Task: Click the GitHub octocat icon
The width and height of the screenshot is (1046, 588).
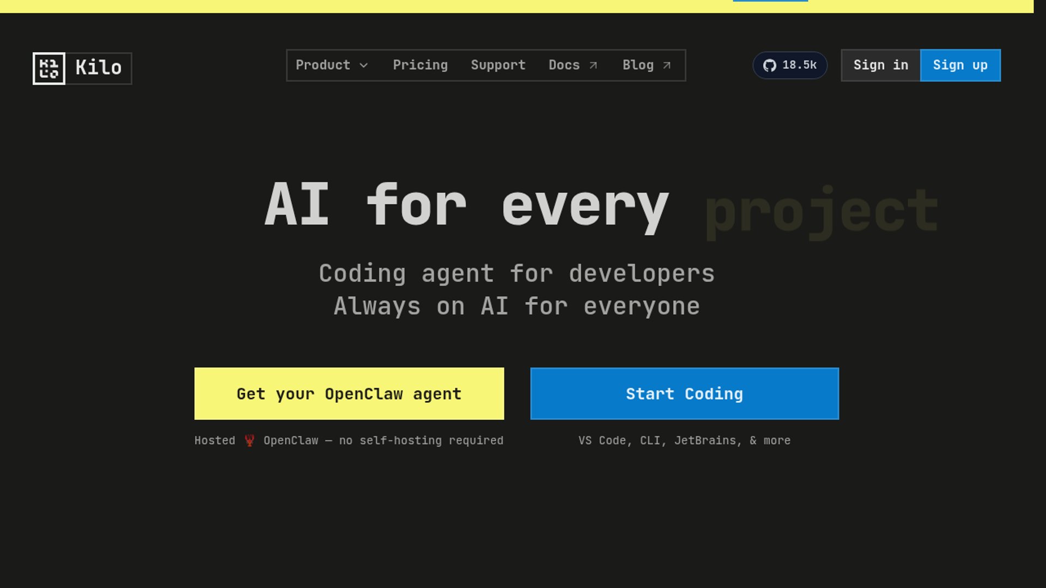Action: pyautogui.click(x=769, y=65)
